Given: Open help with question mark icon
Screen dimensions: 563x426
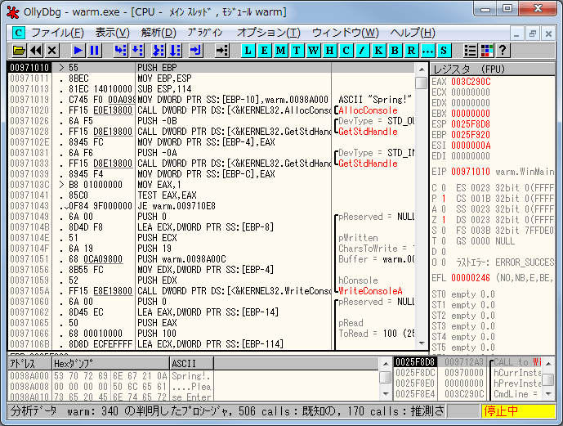Looking at the screenshot, I should [503, 51].
